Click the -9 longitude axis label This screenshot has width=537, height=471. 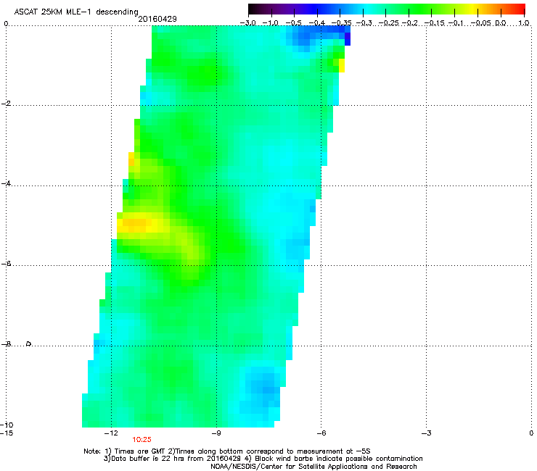pyautogui.click(x=216, y=433)
